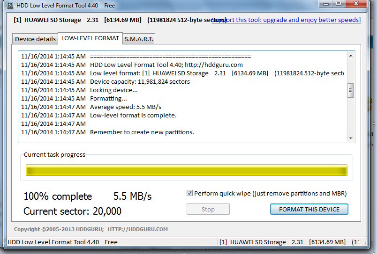
Task: Click the 'Current task progress' group label
Action: coord(54,155)
